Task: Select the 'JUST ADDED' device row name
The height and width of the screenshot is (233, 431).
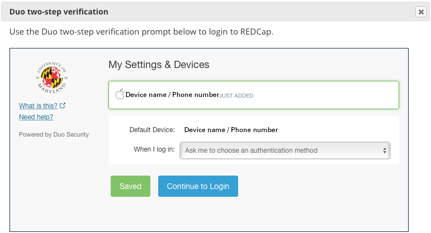Action: point(172,95)
